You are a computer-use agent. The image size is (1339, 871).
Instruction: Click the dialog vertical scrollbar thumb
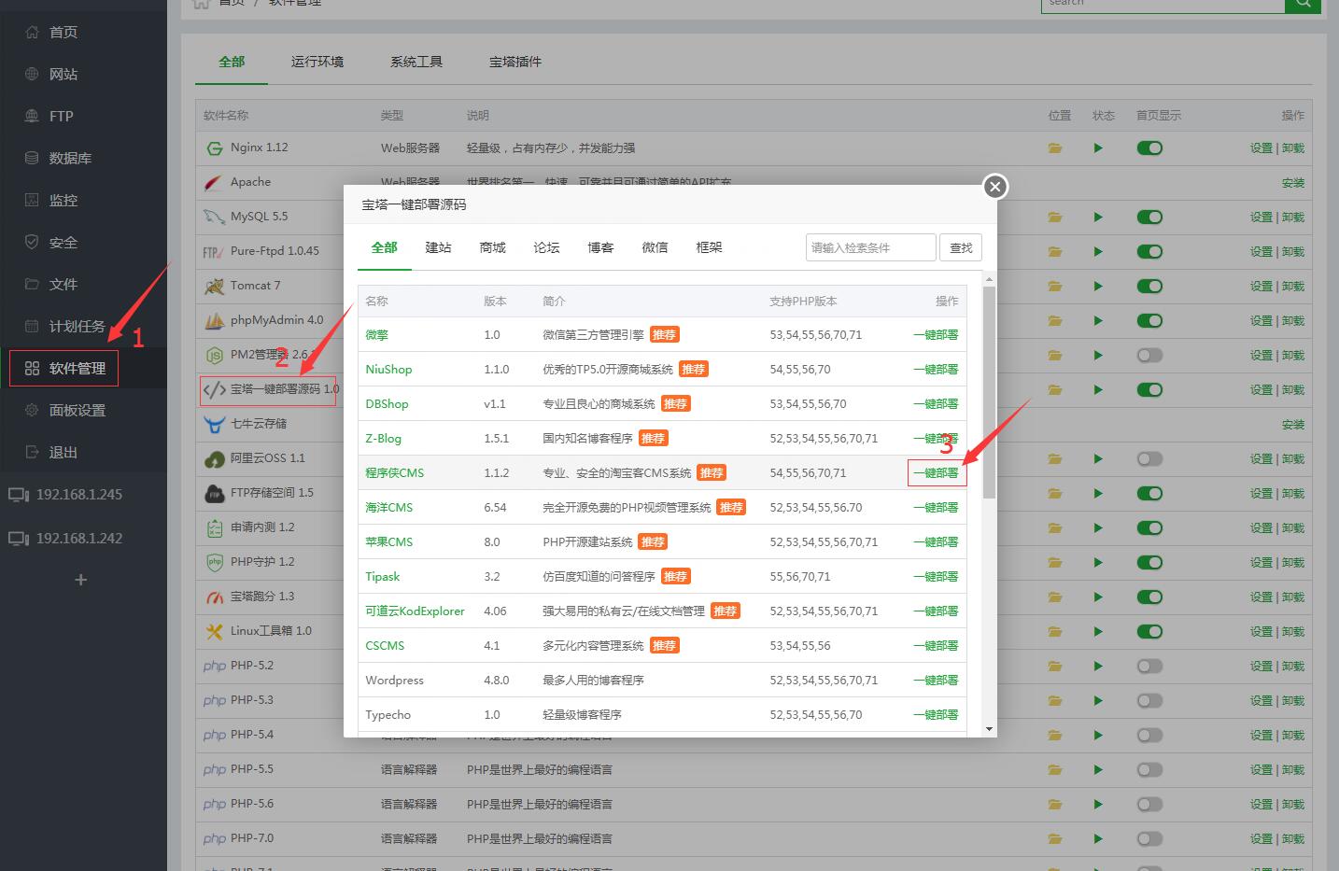[989, 392]
